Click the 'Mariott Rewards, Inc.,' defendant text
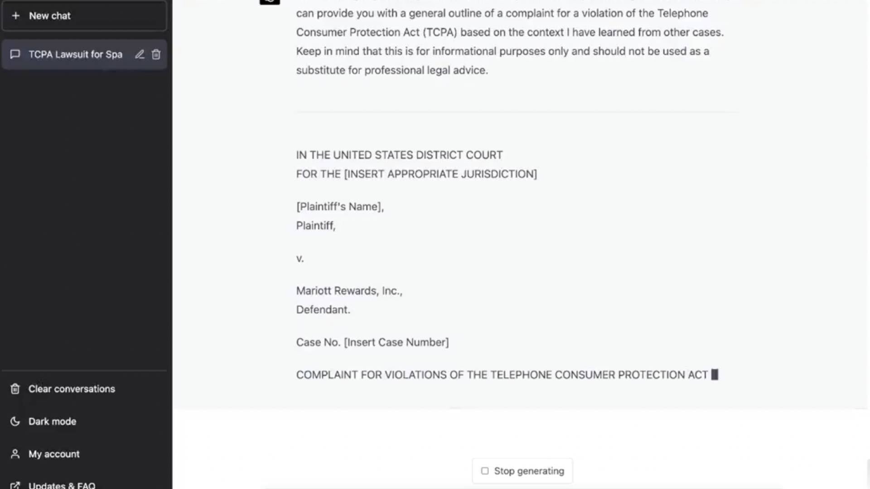 [349, 291]
